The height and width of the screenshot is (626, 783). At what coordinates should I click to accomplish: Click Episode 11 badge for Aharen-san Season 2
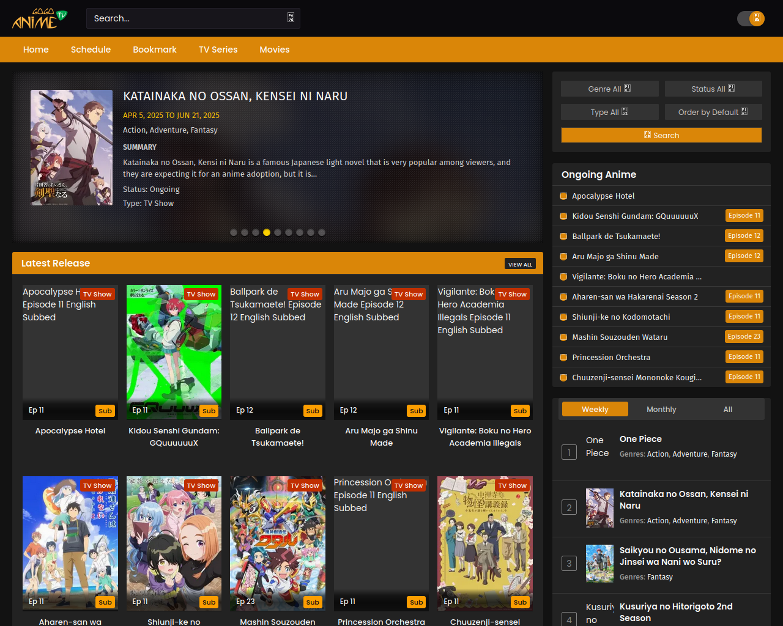coord(744,296)
